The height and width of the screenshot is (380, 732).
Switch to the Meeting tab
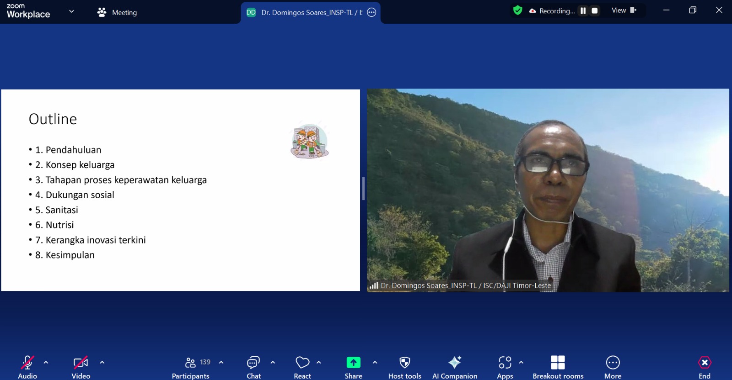click(118, 12)
